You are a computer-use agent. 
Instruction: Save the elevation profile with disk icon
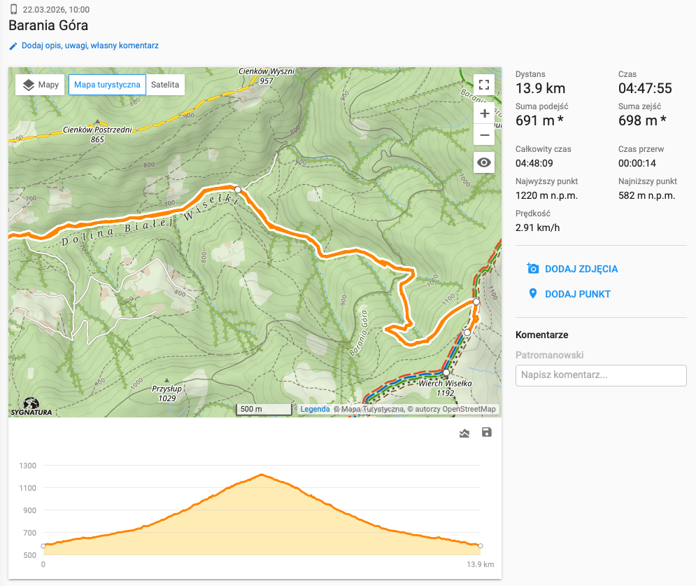point(487,433)
